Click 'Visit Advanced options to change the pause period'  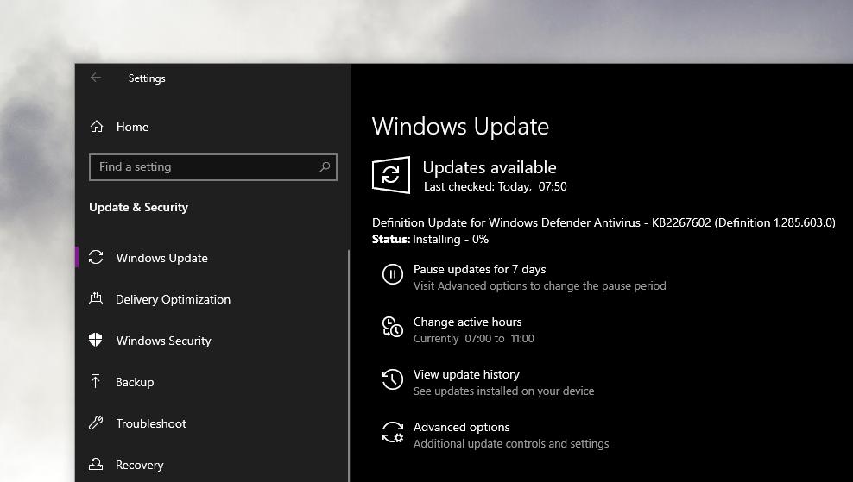(x=540, y=285)
